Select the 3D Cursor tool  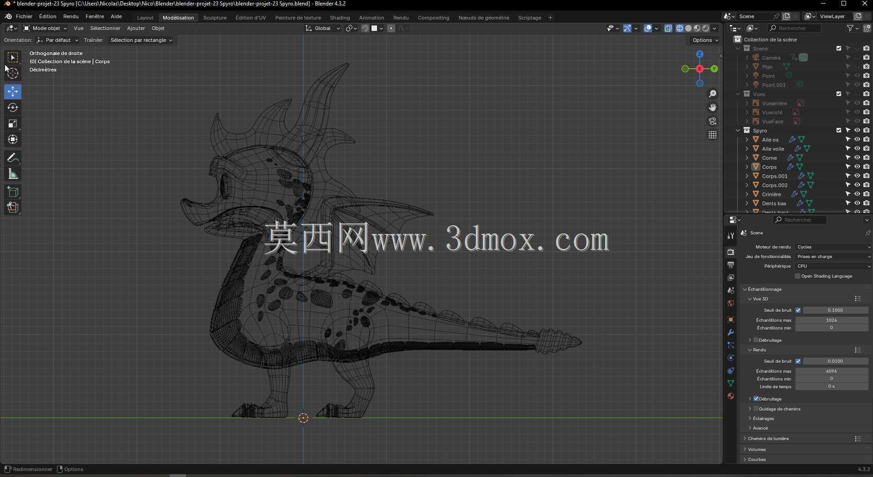pyautogui.click(x=13, y=73)
